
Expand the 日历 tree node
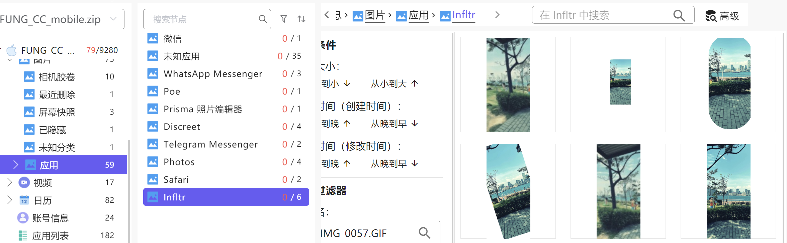[9, 200]
